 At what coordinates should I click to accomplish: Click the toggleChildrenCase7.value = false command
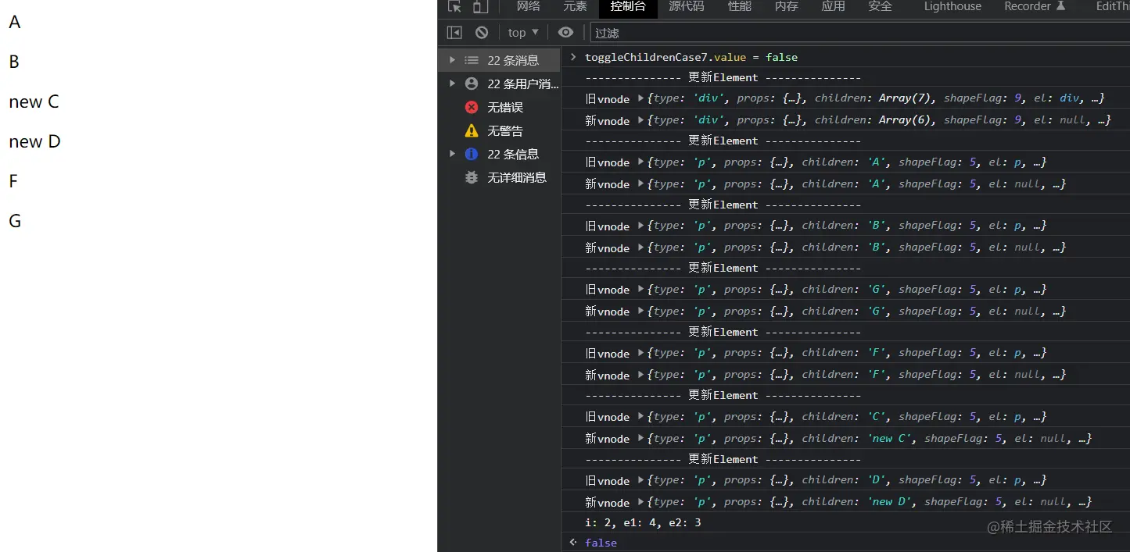point(691,57)
